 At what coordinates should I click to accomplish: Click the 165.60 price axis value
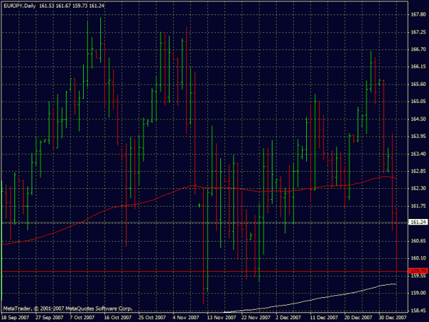pyautogui.click(x=419, y=84)
